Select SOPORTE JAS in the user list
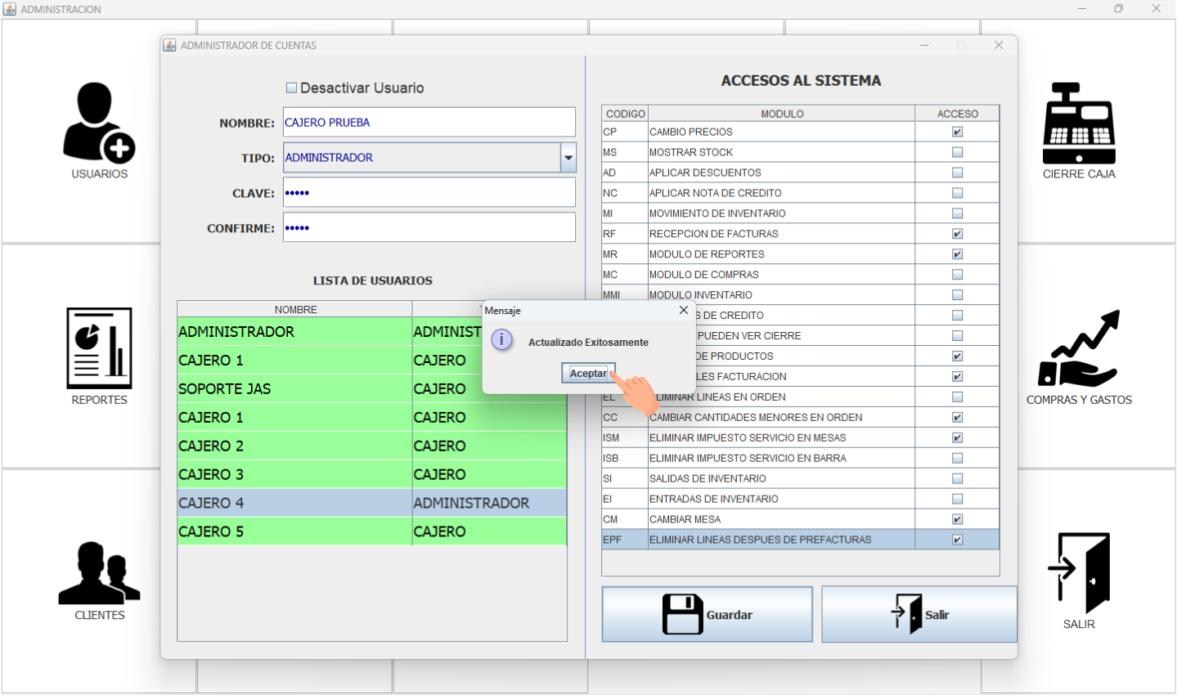The height and width of the screenshot is (695, 1177). point(294,388)
